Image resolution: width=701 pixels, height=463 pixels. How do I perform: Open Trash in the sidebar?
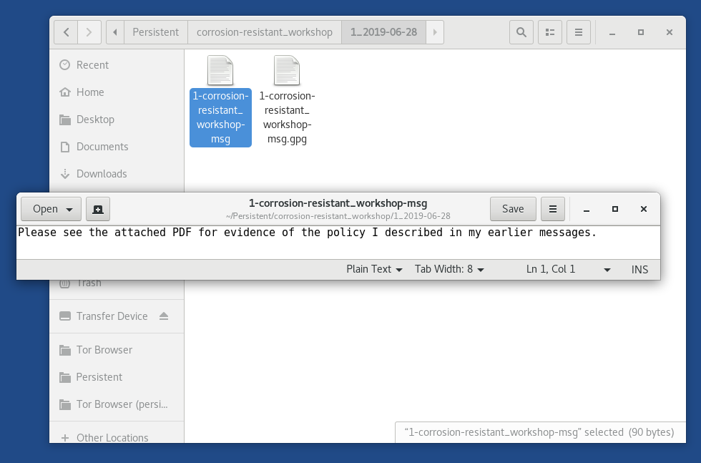point(117,283)
